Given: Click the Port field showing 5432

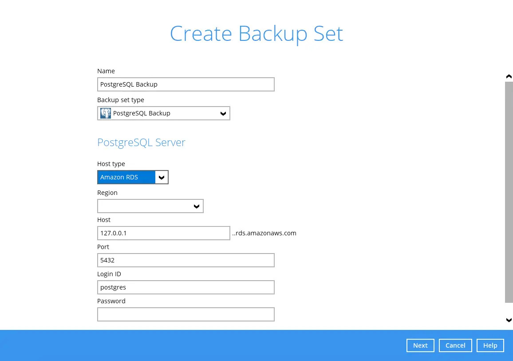Looking at the screenshot, I should click(185, 260).
